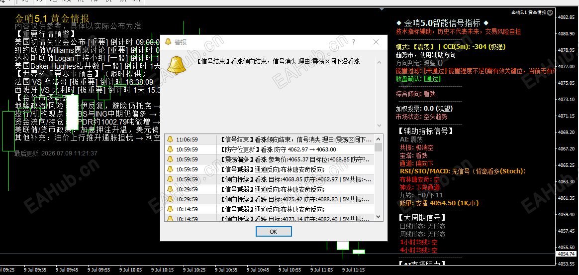
Task: Click the 市场状态: 空头趋势 line
Action: tap(421, 117)
